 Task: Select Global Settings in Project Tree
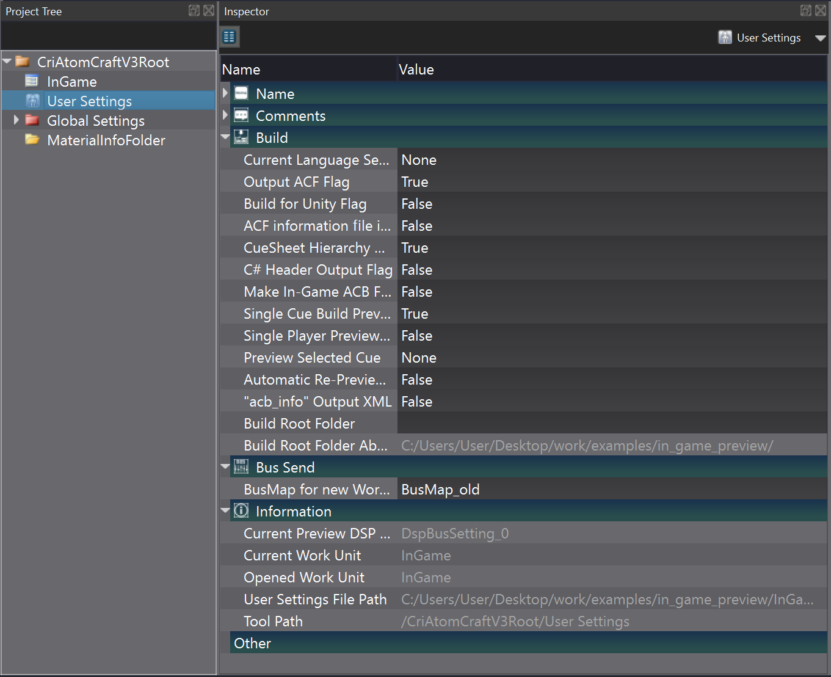pyautogui.click(x=96, y=120)
